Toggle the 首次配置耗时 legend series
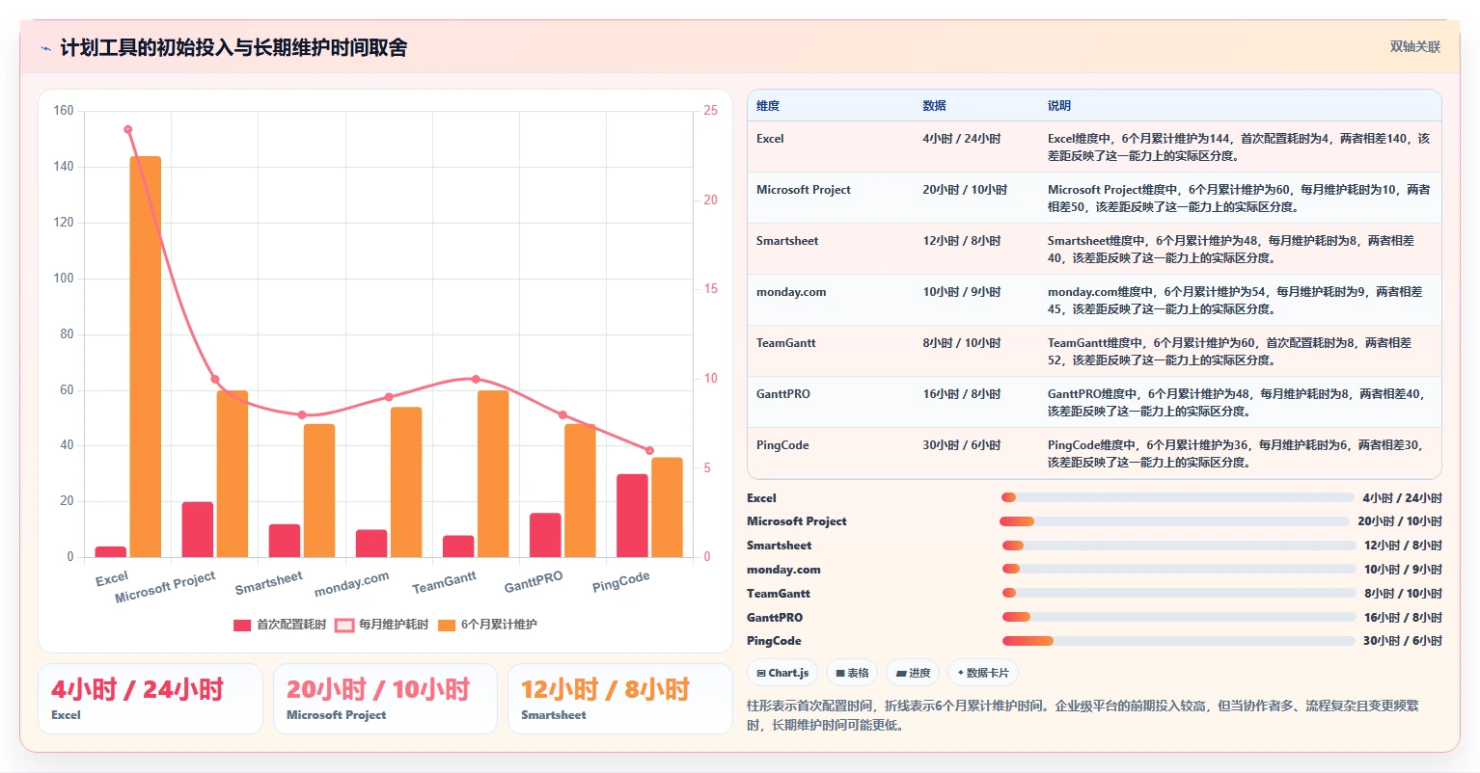 280,625
